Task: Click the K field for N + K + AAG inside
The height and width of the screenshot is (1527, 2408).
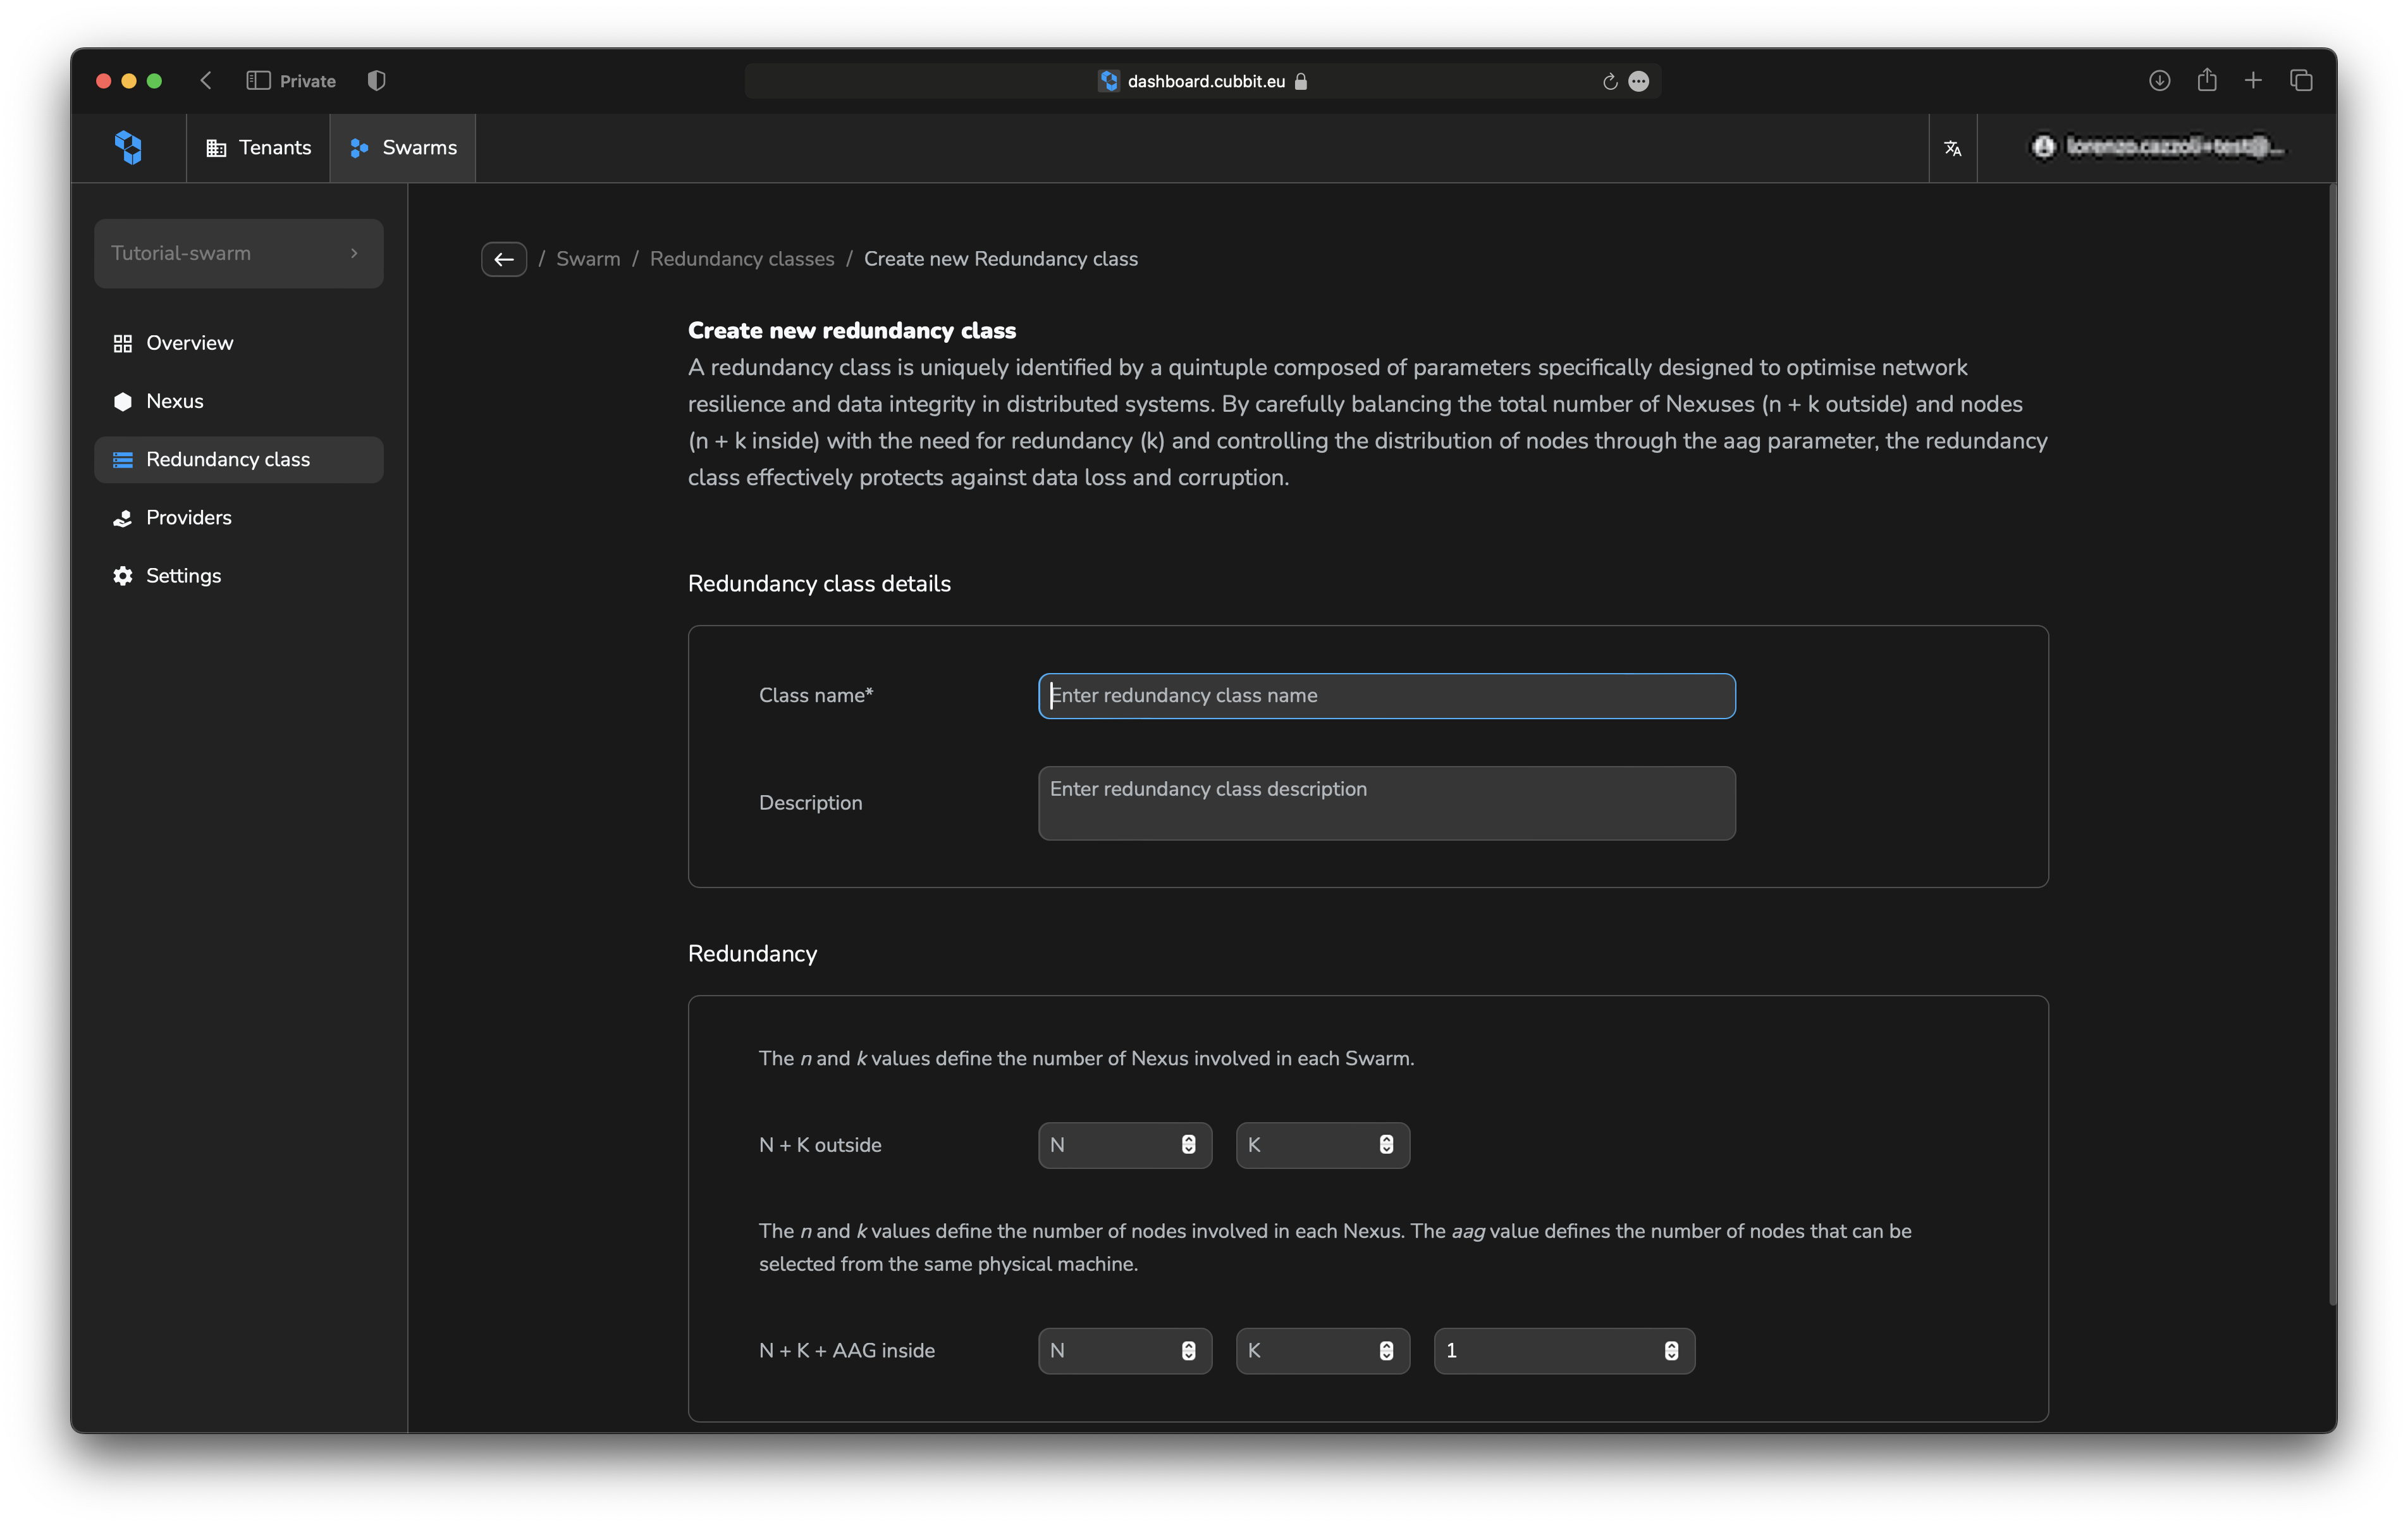Action: [1322, 1351]
